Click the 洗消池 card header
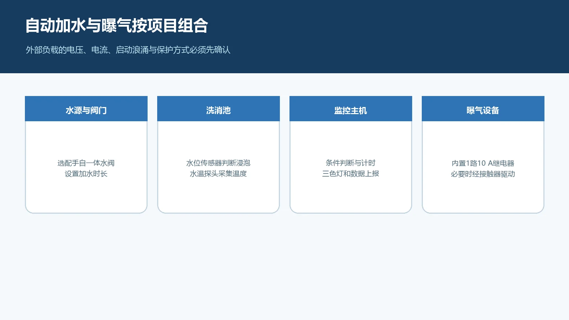569x320 pixels. (x=218, y=109)
